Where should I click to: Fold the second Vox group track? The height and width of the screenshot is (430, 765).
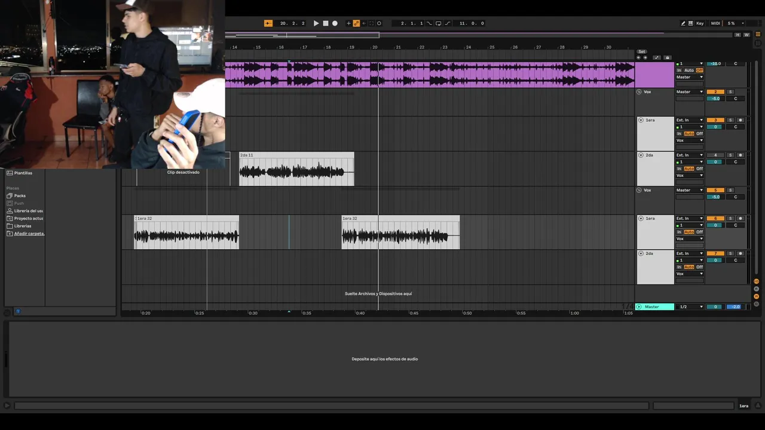coord(639,191)
